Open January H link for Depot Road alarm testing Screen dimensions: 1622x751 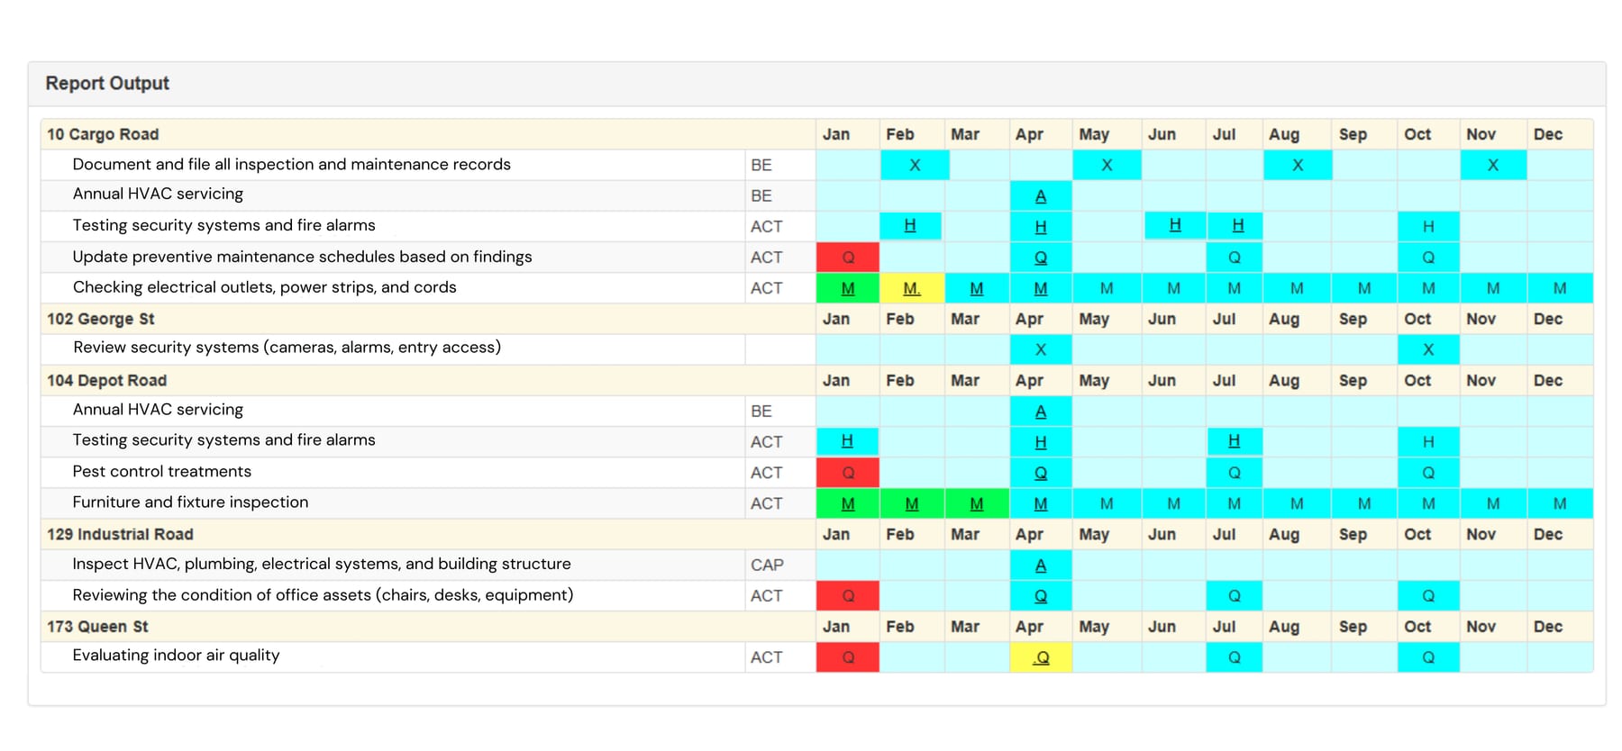coord(847,440)
